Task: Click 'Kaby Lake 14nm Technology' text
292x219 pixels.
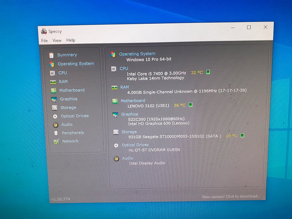Action: tap(155, 78)
